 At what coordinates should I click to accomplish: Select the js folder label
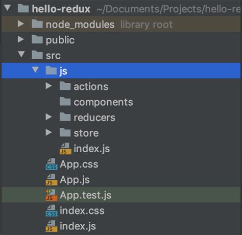tap(63, 71)
